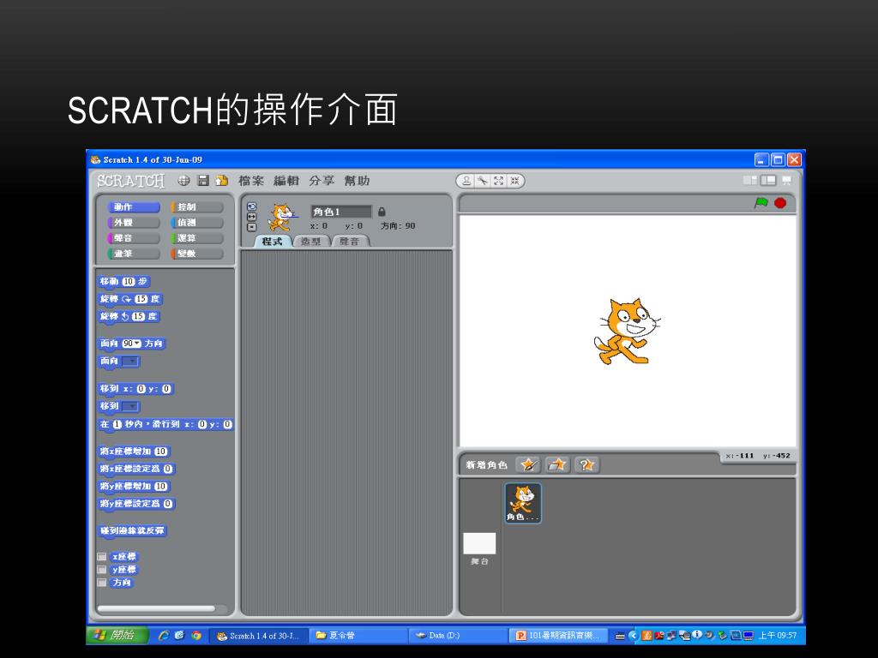Click the globe language icon
The image size is (878, 658).
tap(183, 180)
